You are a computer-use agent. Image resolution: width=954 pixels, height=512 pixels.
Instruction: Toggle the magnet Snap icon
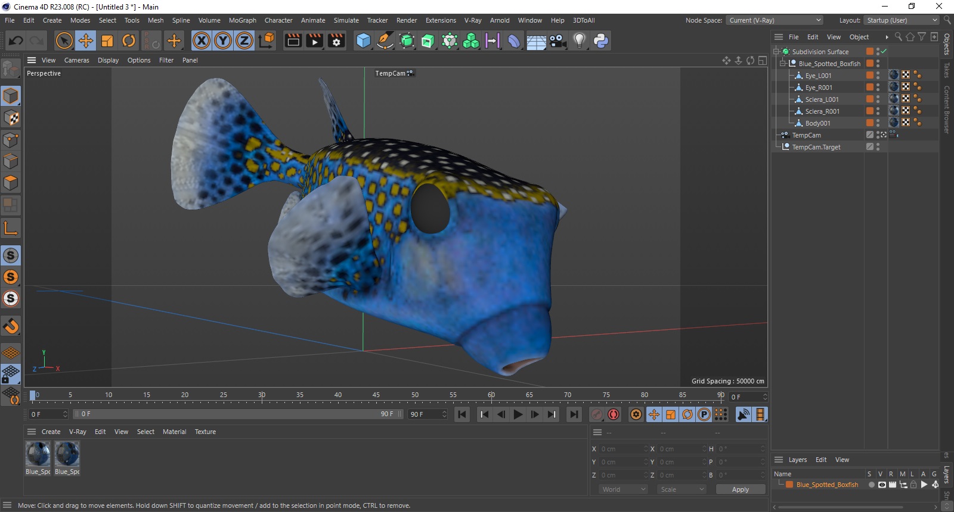point(11,326)
